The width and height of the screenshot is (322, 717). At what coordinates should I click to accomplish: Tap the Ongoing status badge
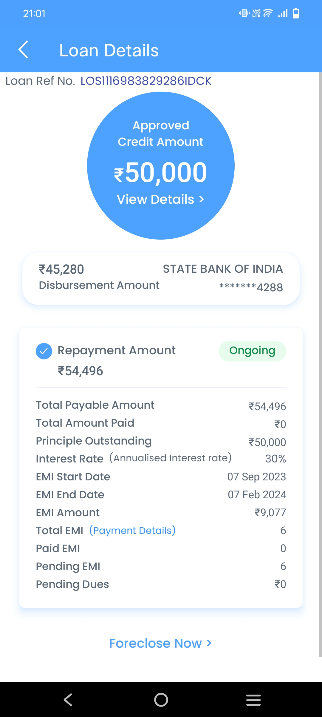click(252, 351)
